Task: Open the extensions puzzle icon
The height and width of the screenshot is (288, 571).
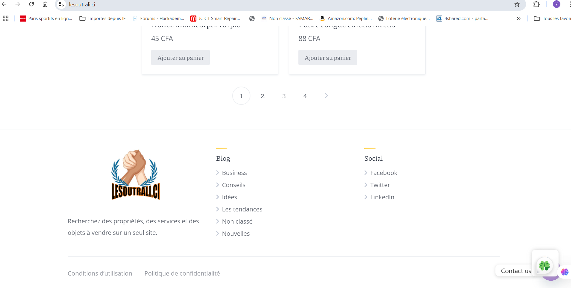Action: [536, 4]
